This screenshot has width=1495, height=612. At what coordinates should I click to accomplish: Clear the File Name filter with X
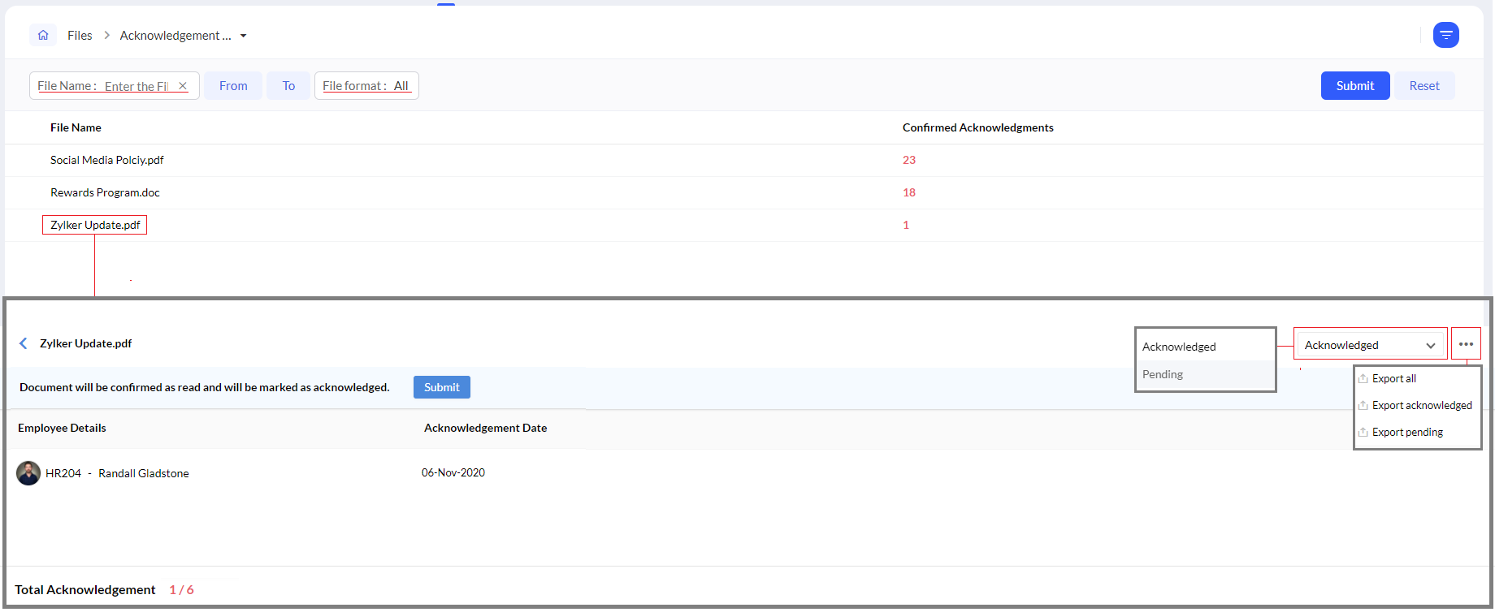click(x=183, y=86)
